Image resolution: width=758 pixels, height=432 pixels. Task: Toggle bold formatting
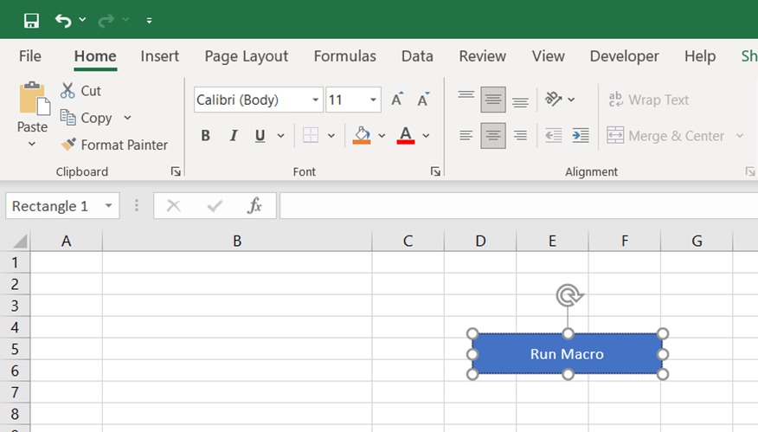pyautogui.click(x=205, y=135)
